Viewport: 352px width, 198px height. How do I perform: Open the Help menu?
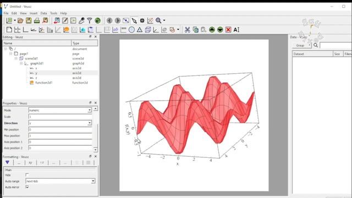[x=64, y=13]
